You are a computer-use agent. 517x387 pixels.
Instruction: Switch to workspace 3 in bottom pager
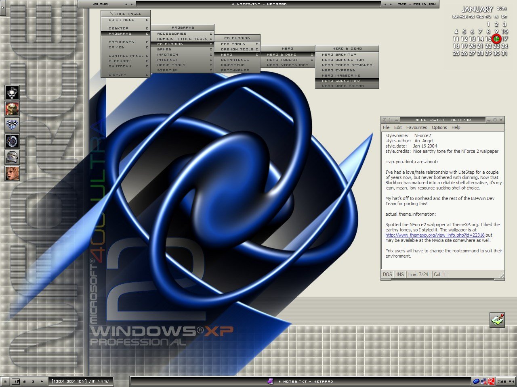pos(34,381)
